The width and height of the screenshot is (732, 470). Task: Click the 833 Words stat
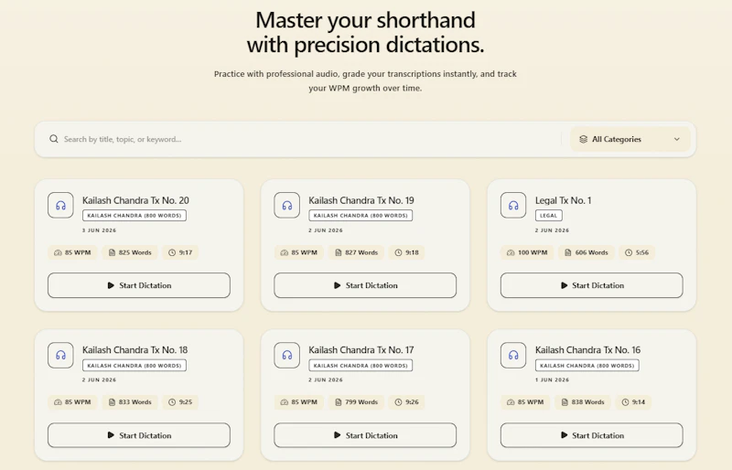click(x=130, y=401)
